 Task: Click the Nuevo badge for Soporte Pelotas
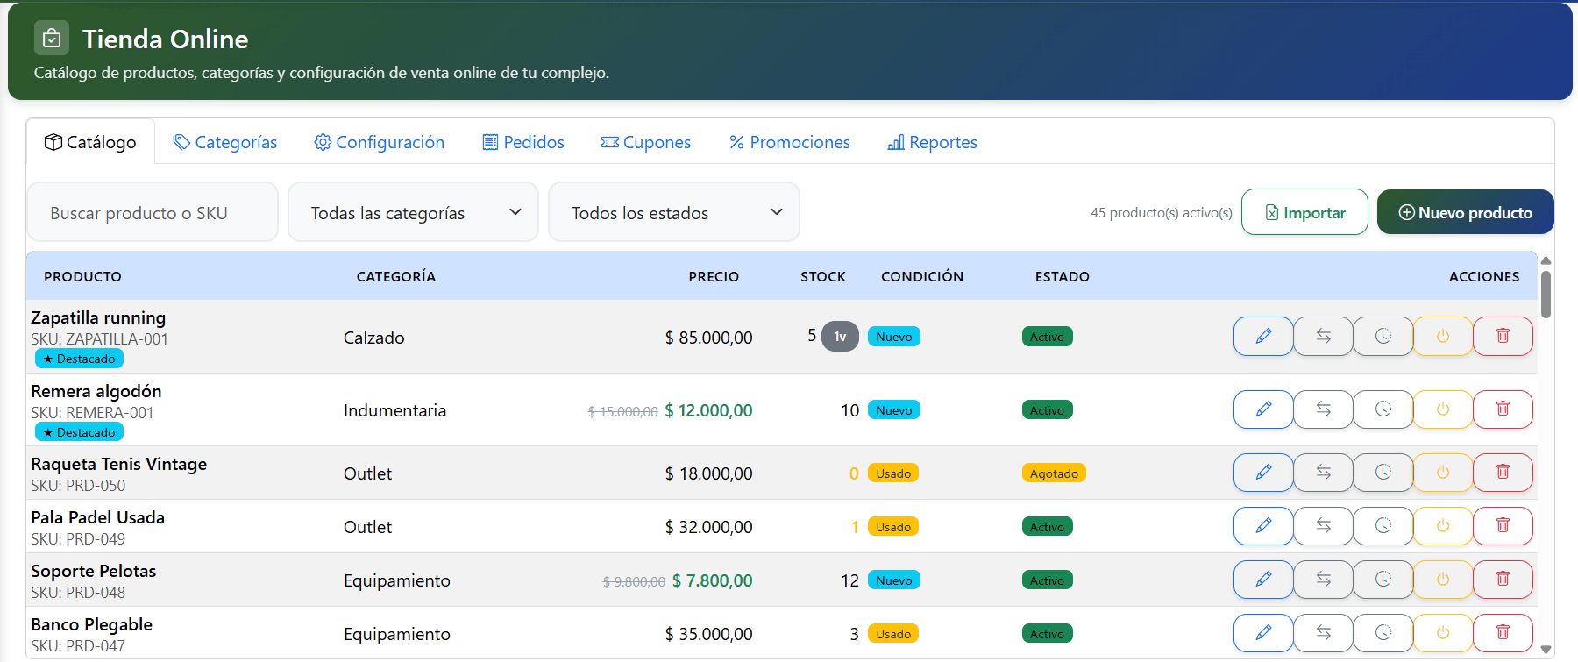pos(893,580)
